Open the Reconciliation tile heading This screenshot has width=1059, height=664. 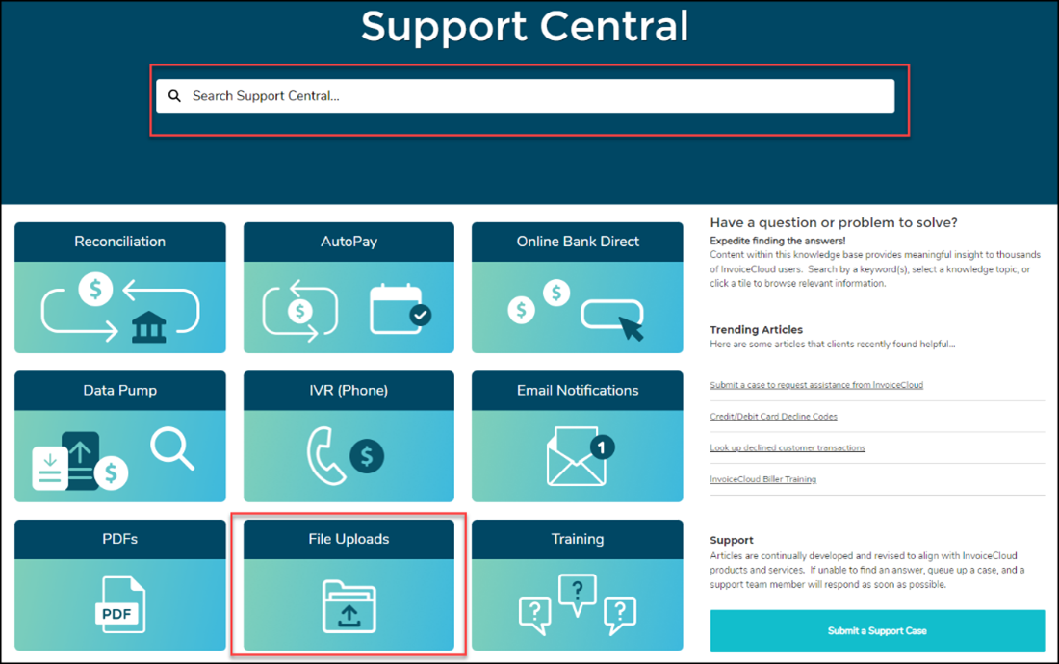(120, 242)
